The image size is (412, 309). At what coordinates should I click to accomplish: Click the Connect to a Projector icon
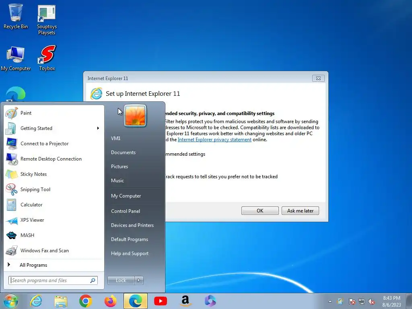tap(12, 144)
